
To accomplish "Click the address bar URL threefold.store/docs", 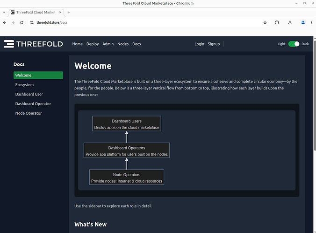I will tap(52, 22).
